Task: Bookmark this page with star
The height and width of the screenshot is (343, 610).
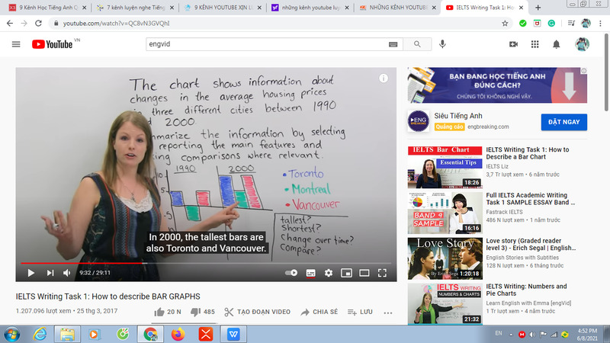Action: click(x=505, y=24)
